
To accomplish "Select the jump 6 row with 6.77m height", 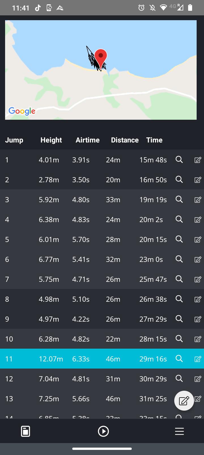I will [85, 259].
